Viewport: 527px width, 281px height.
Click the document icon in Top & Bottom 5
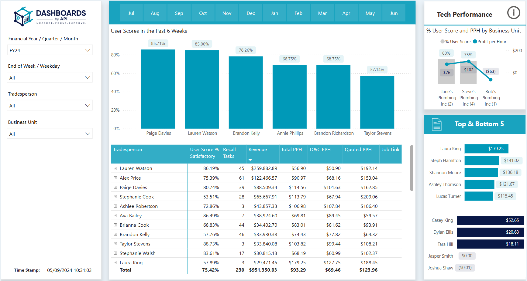437,124
